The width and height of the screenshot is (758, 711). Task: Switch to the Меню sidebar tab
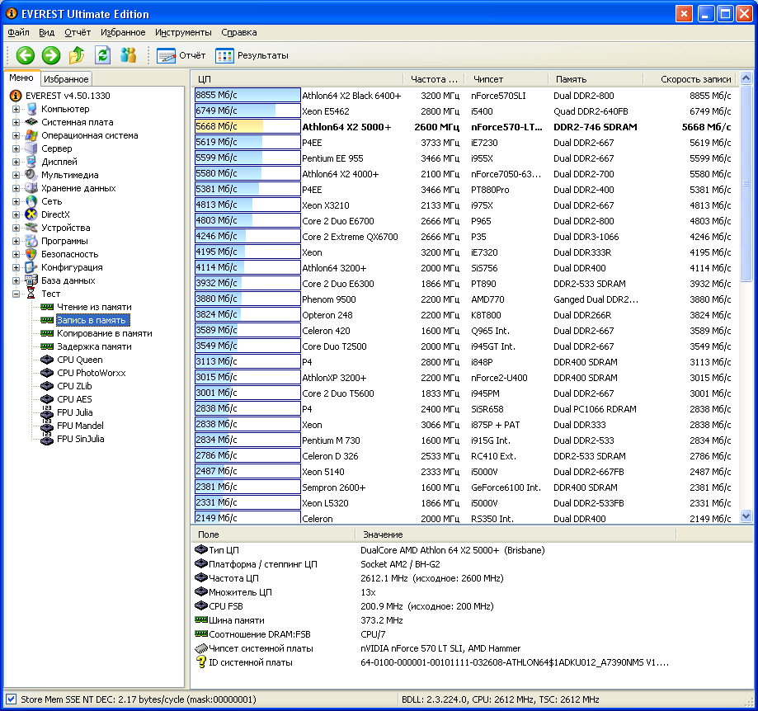(x=21, y=78)
